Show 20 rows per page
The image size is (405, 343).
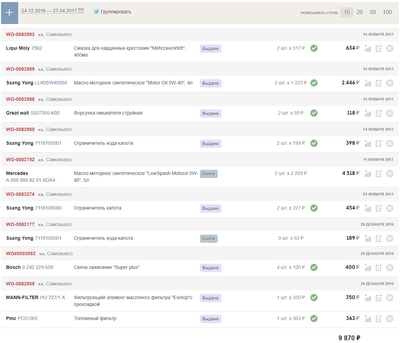pos(359,12)
